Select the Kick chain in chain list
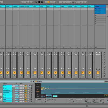The height and width of the screenshot is (108, 108). pos(7,86)
